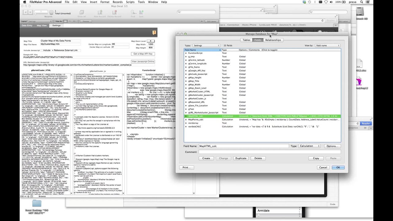The image size is (393, 221).
Task: Click the Reset Desktop folder icon
Action: (37, 204)
